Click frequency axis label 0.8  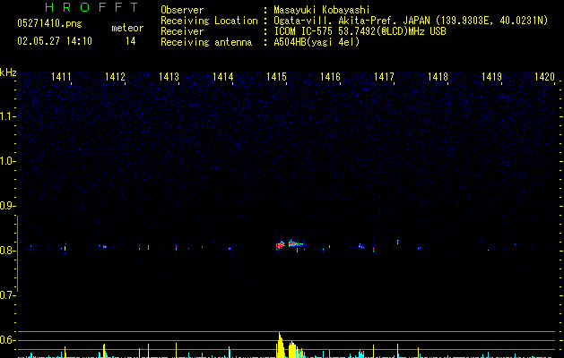pos(7,251)
